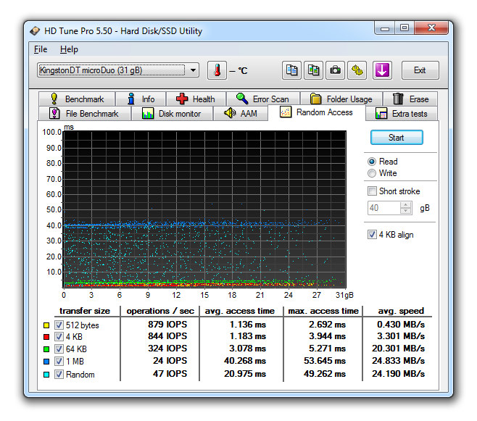
Task: Uncheck the 64 KB transfer size
Action: click(x=59, y=349)
